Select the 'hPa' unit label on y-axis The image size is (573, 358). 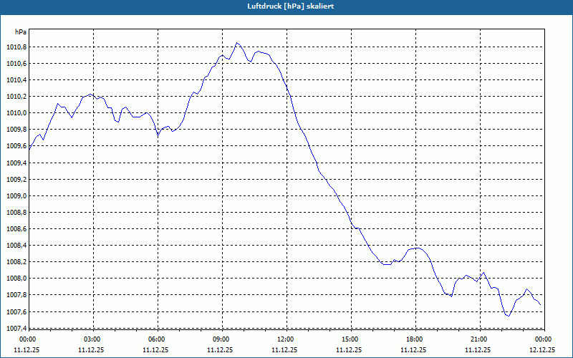(x=21, y=32)
